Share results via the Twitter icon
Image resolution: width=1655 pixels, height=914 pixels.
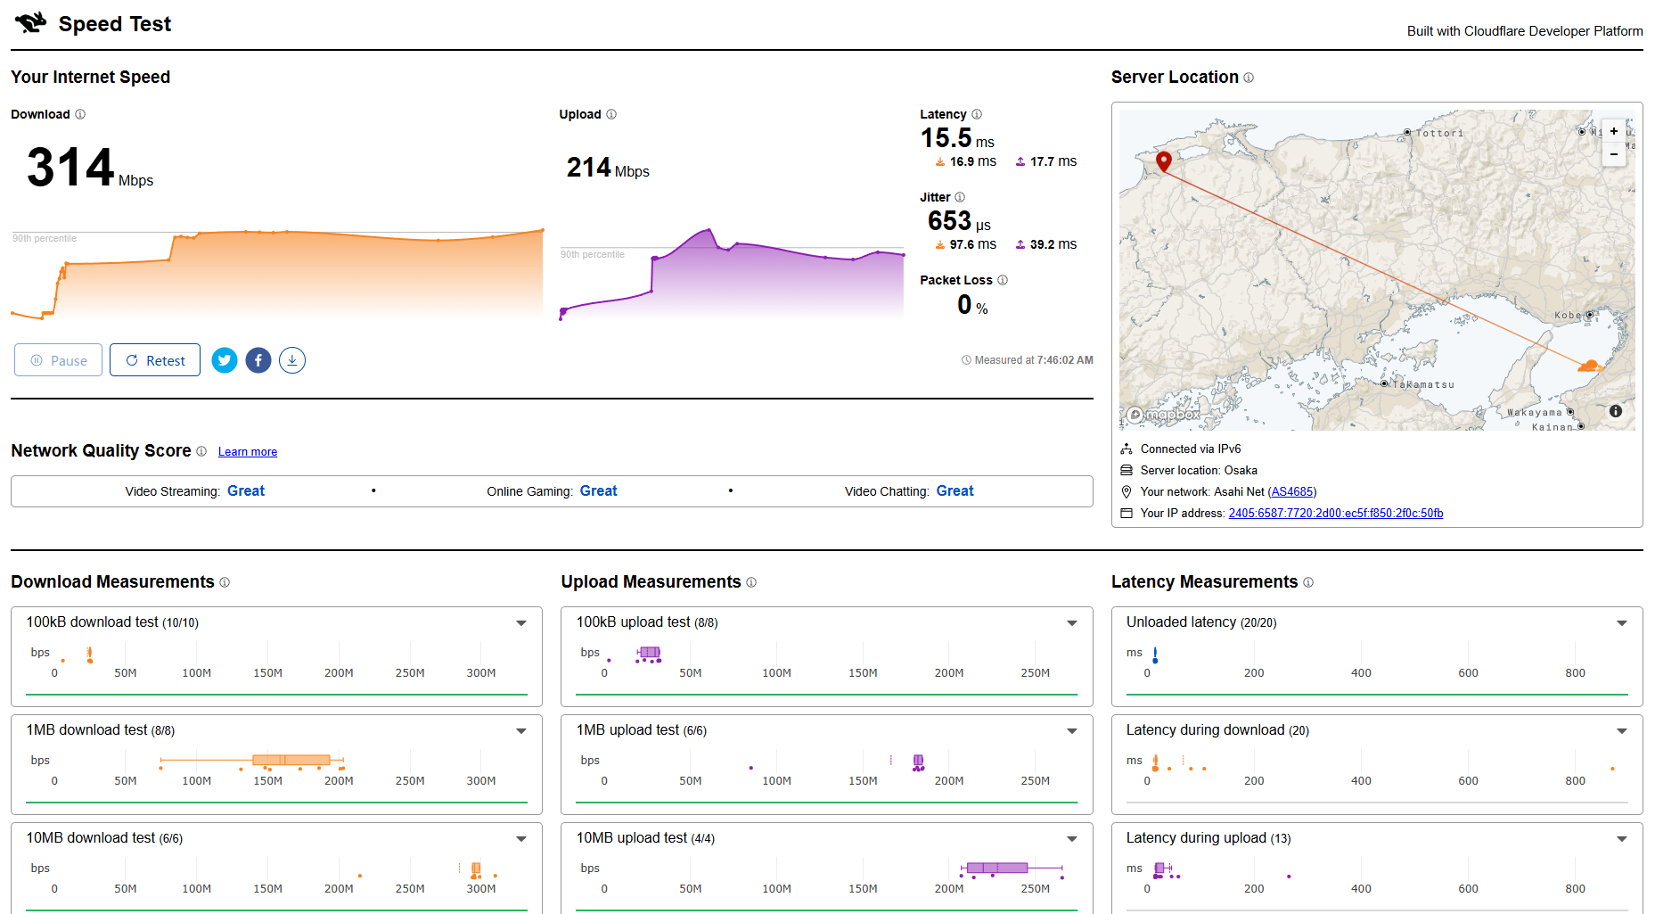(x=225, y=360)
